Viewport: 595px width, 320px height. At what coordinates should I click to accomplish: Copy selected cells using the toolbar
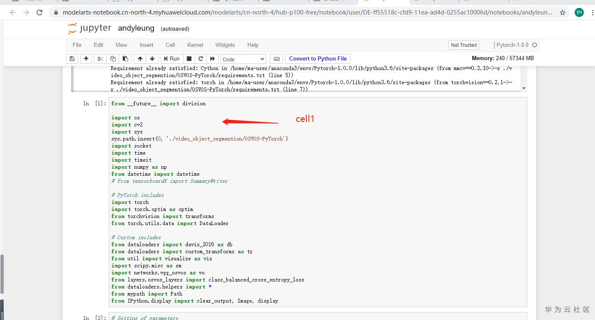(x=113, y=59)
